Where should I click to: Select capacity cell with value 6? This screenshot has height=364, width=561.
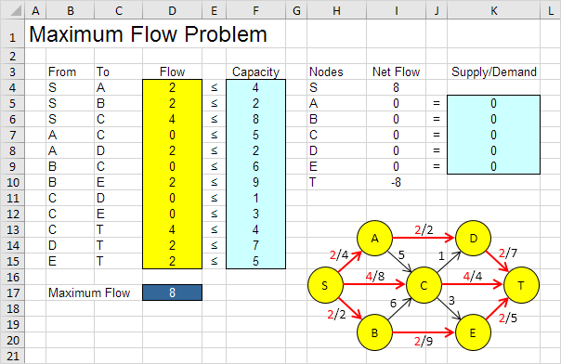(255, 166)
